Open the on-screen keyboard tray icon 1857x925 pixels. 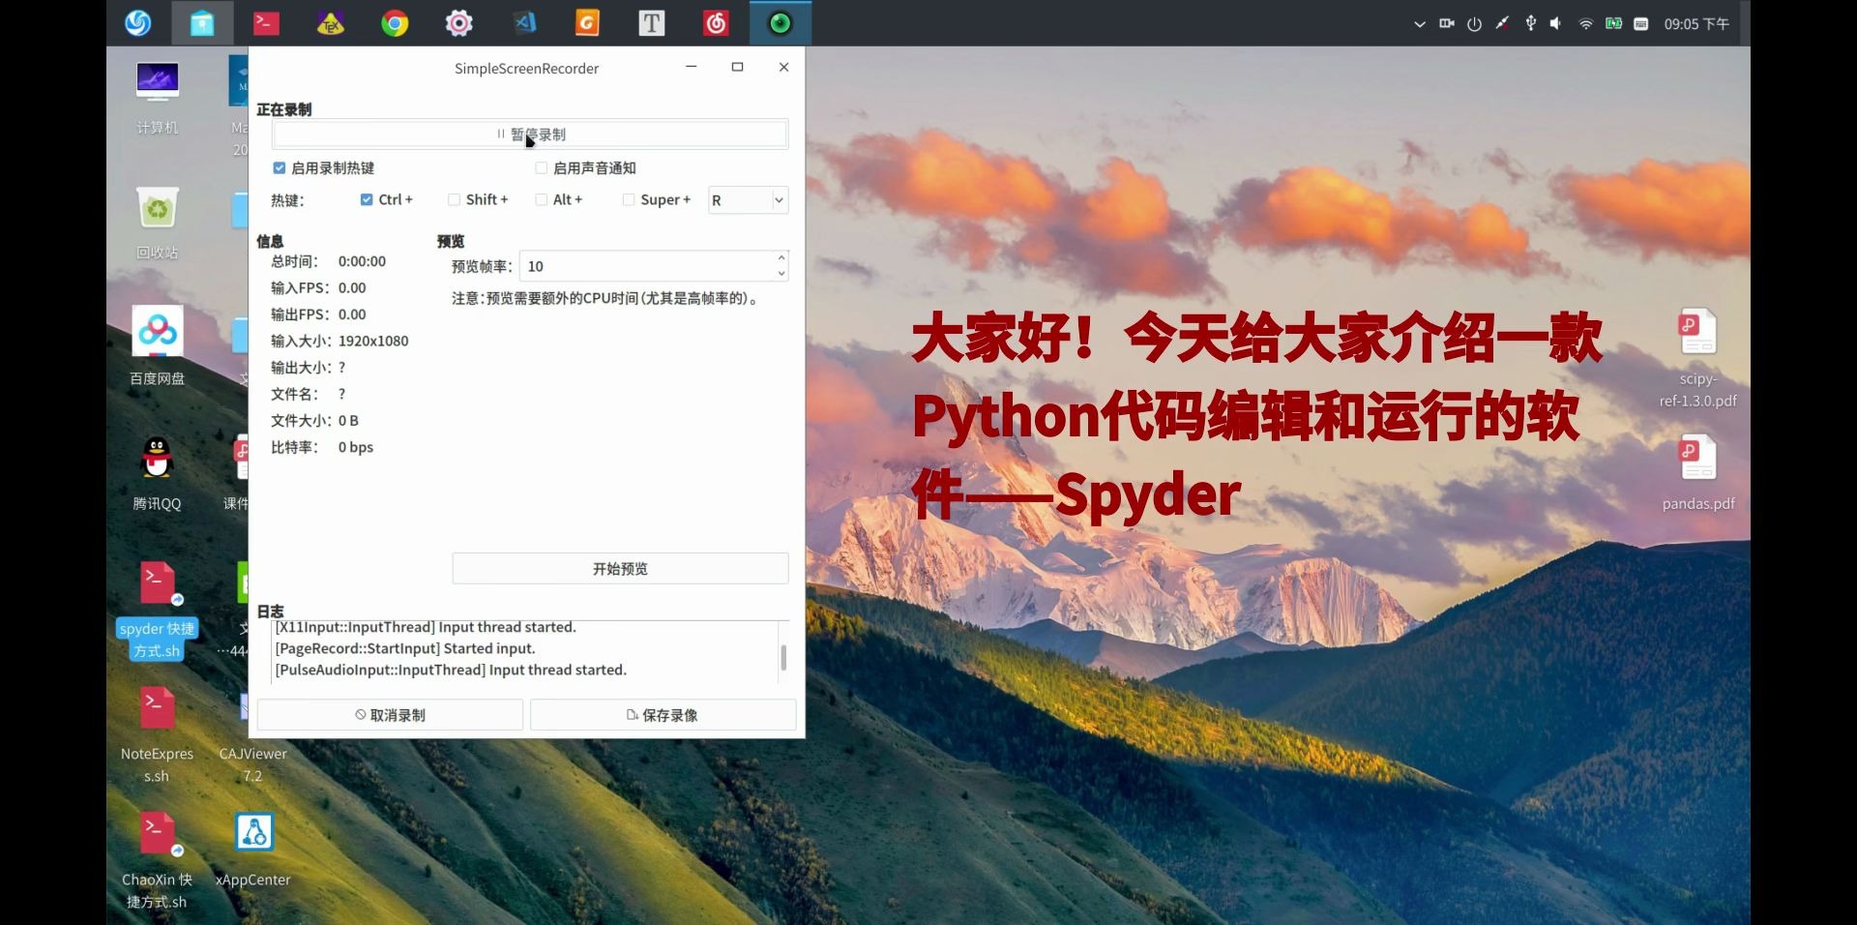(x=1641, y=23)
